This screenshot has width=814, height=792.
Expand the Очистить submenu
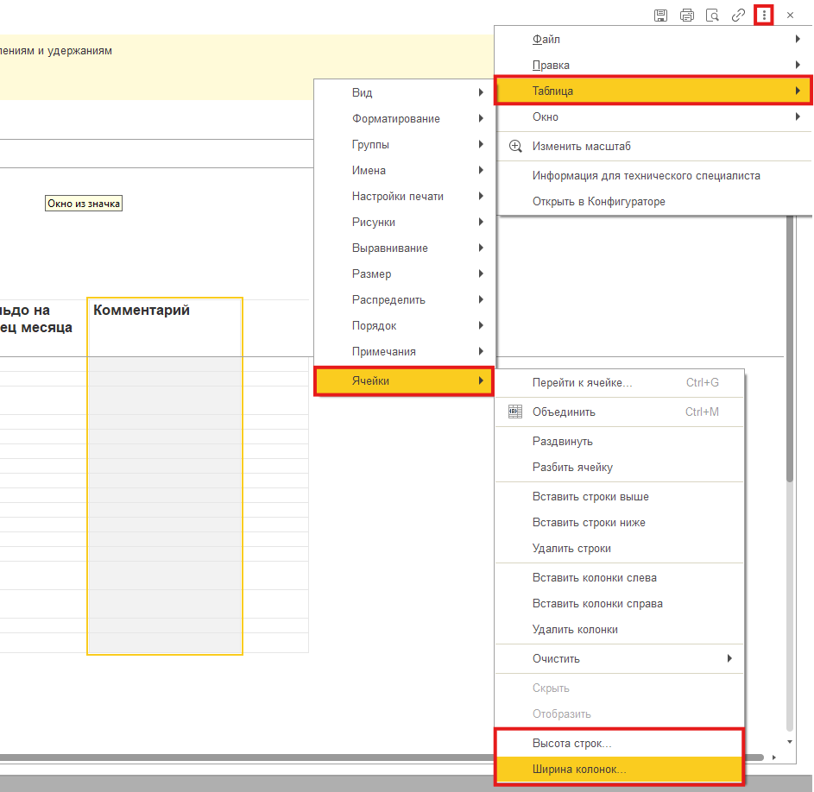[619, 658]
